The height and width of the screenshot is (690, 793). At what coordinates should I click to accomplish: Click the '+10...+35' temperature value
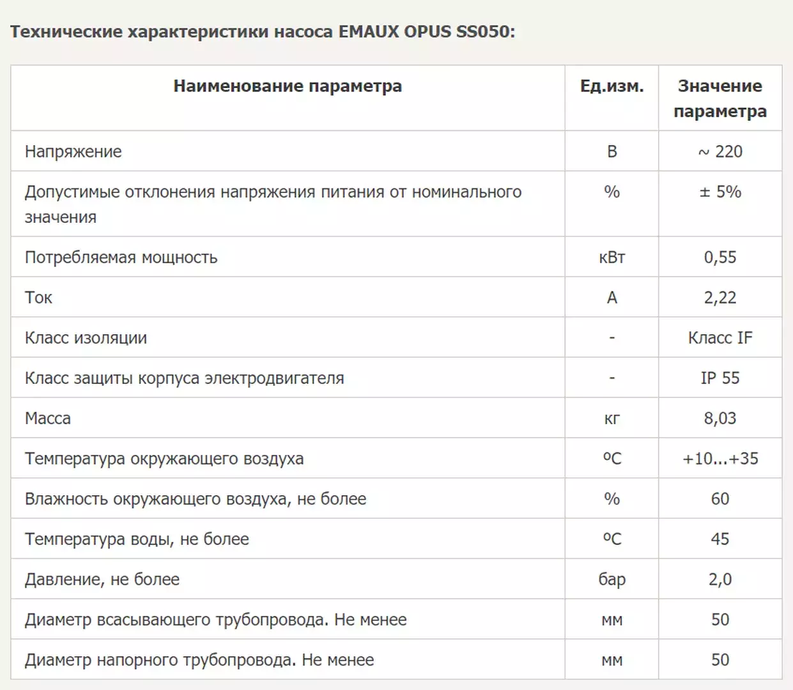pos(720,459)
